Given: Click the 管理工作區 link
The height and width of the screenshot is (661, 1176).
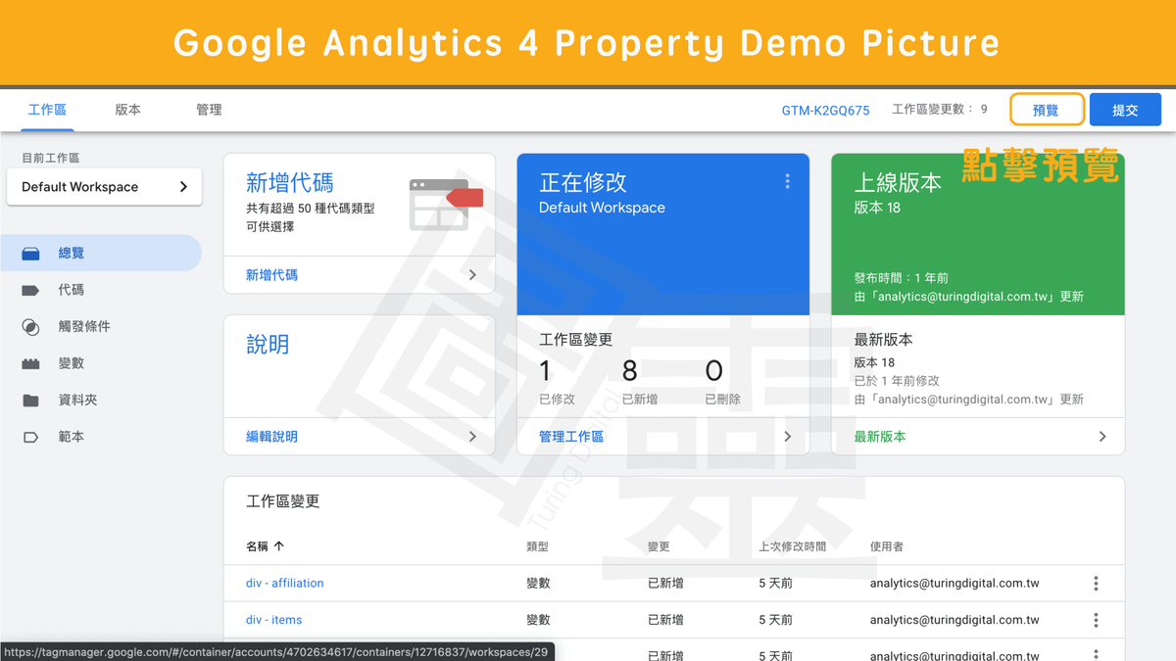Looking at the screenshot, I should [x=571, y=437].
